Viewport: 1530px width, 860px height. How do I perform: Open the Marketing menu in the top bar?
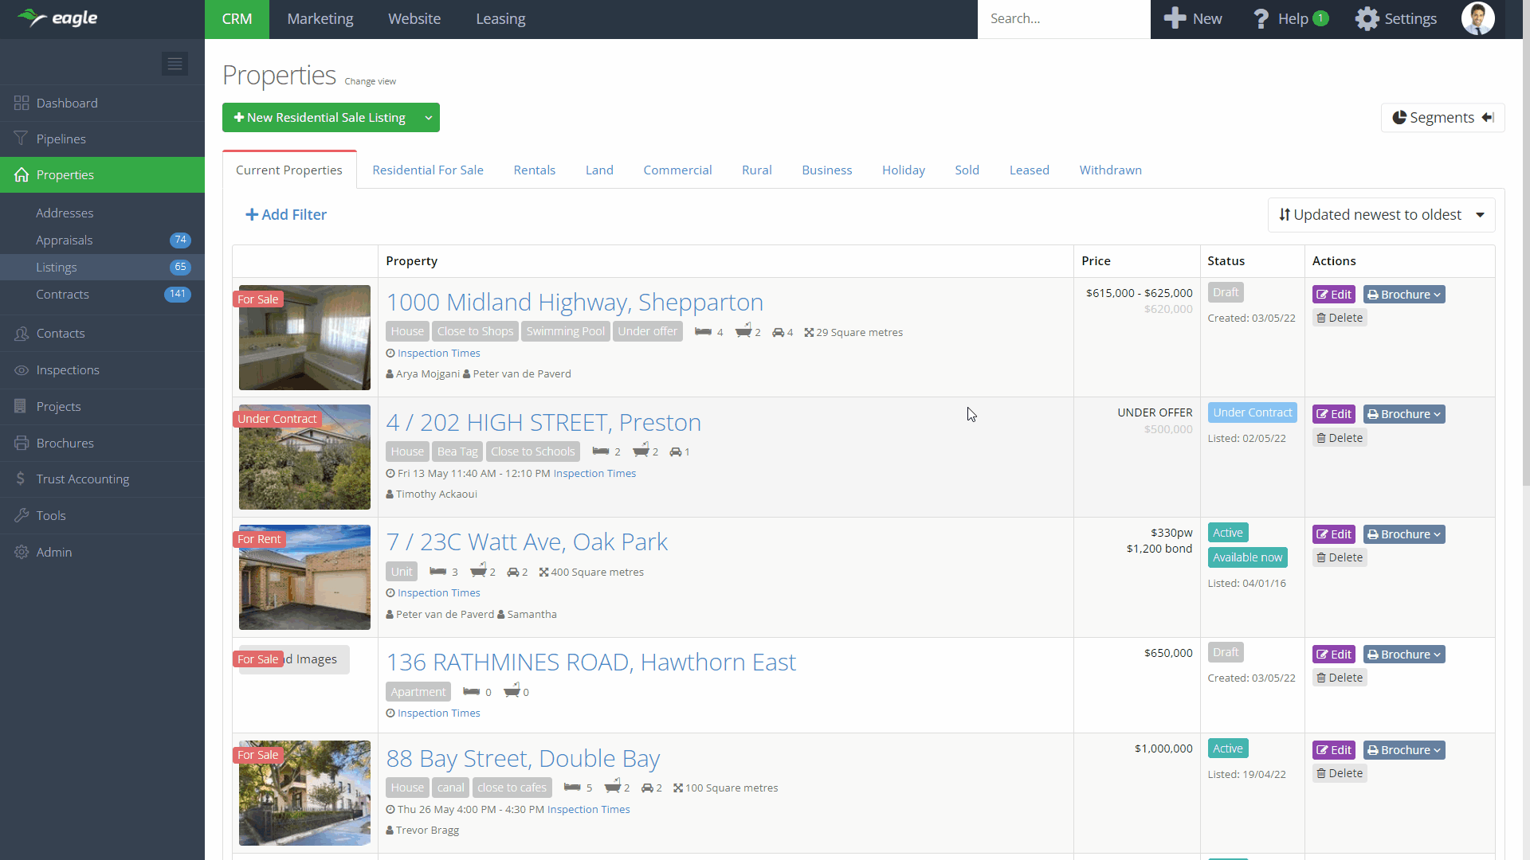point(320,19)
